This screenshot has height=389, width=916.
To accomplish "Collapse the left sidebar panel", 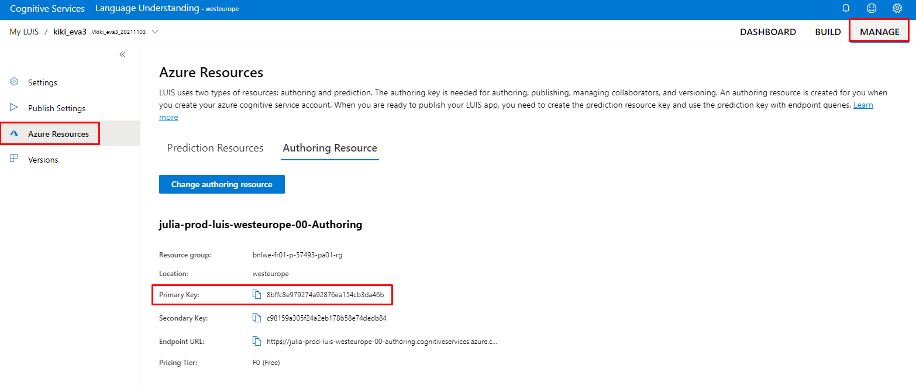I will pyautogui.click(x=122, y=54).
